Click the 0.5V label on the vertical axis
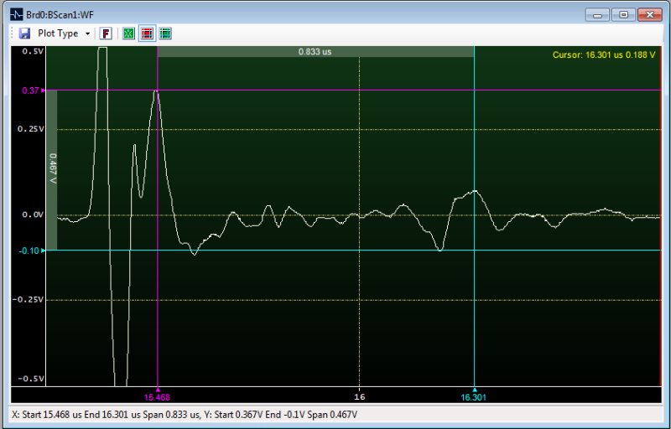 click(x=33, y=51)
